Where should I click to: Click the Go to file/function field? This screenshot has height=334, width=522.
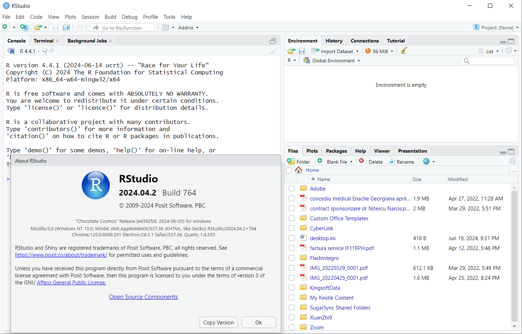point(122,28)
